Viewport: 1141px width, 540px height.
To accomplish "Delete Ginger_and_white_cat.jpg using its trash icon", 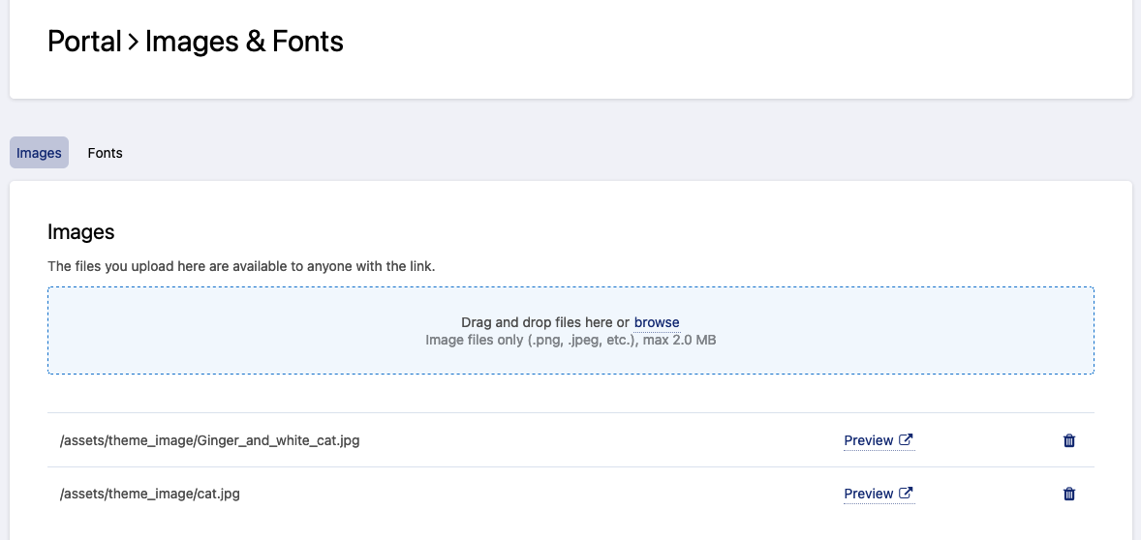I will [x=1069, y=440].
